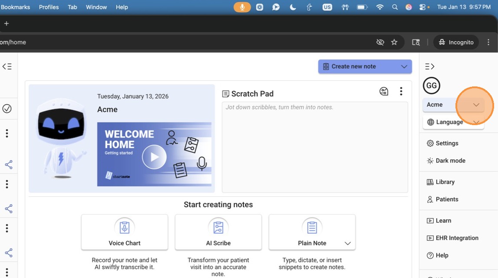Collapse the right sidebar panel icon
Viewport: 498px width, 278px height.
click(x=430, y=66)
